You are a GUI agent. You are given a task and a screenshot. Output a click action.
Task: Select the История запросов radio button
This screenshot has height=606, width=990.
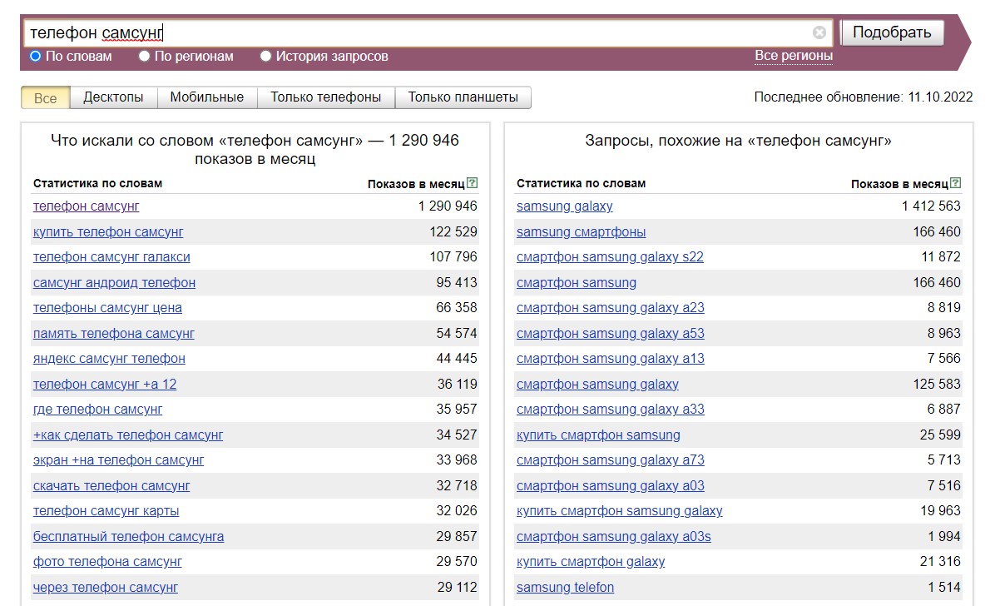tap(266, 57)
